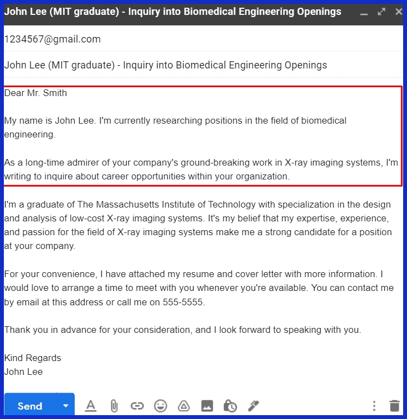Send the email to Mr. Smith
This screenshot has height=419, width=407.
click(30, 406)
